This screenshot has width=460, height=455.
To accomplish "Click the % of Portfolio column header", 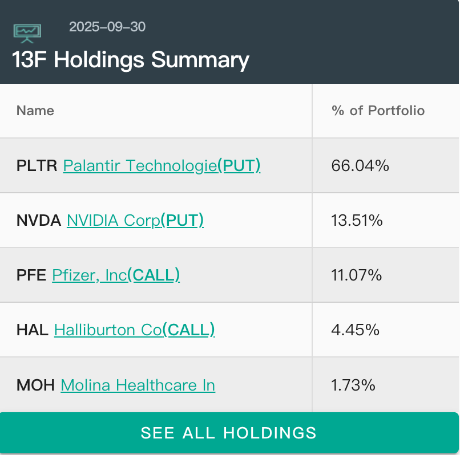I will (378, 111).
